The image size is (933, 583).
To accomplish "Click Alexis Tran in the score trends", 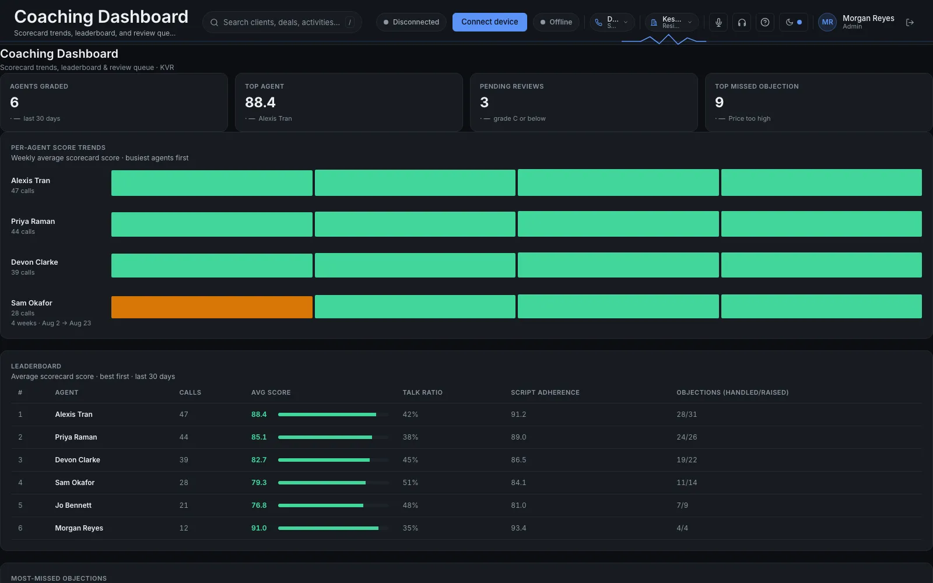I will point(30,181).
